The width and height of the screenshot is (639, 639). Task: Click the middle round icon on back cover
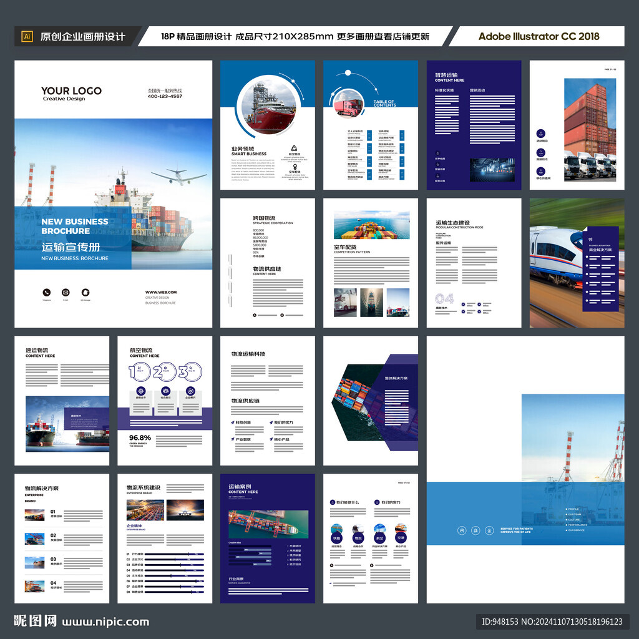476,530
